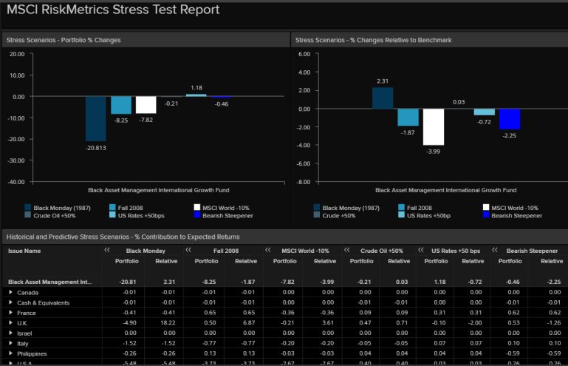The height and width of the screenshot is (366, 568).
Task: Expand the Israel row
Action: click(x=10, y=333)
